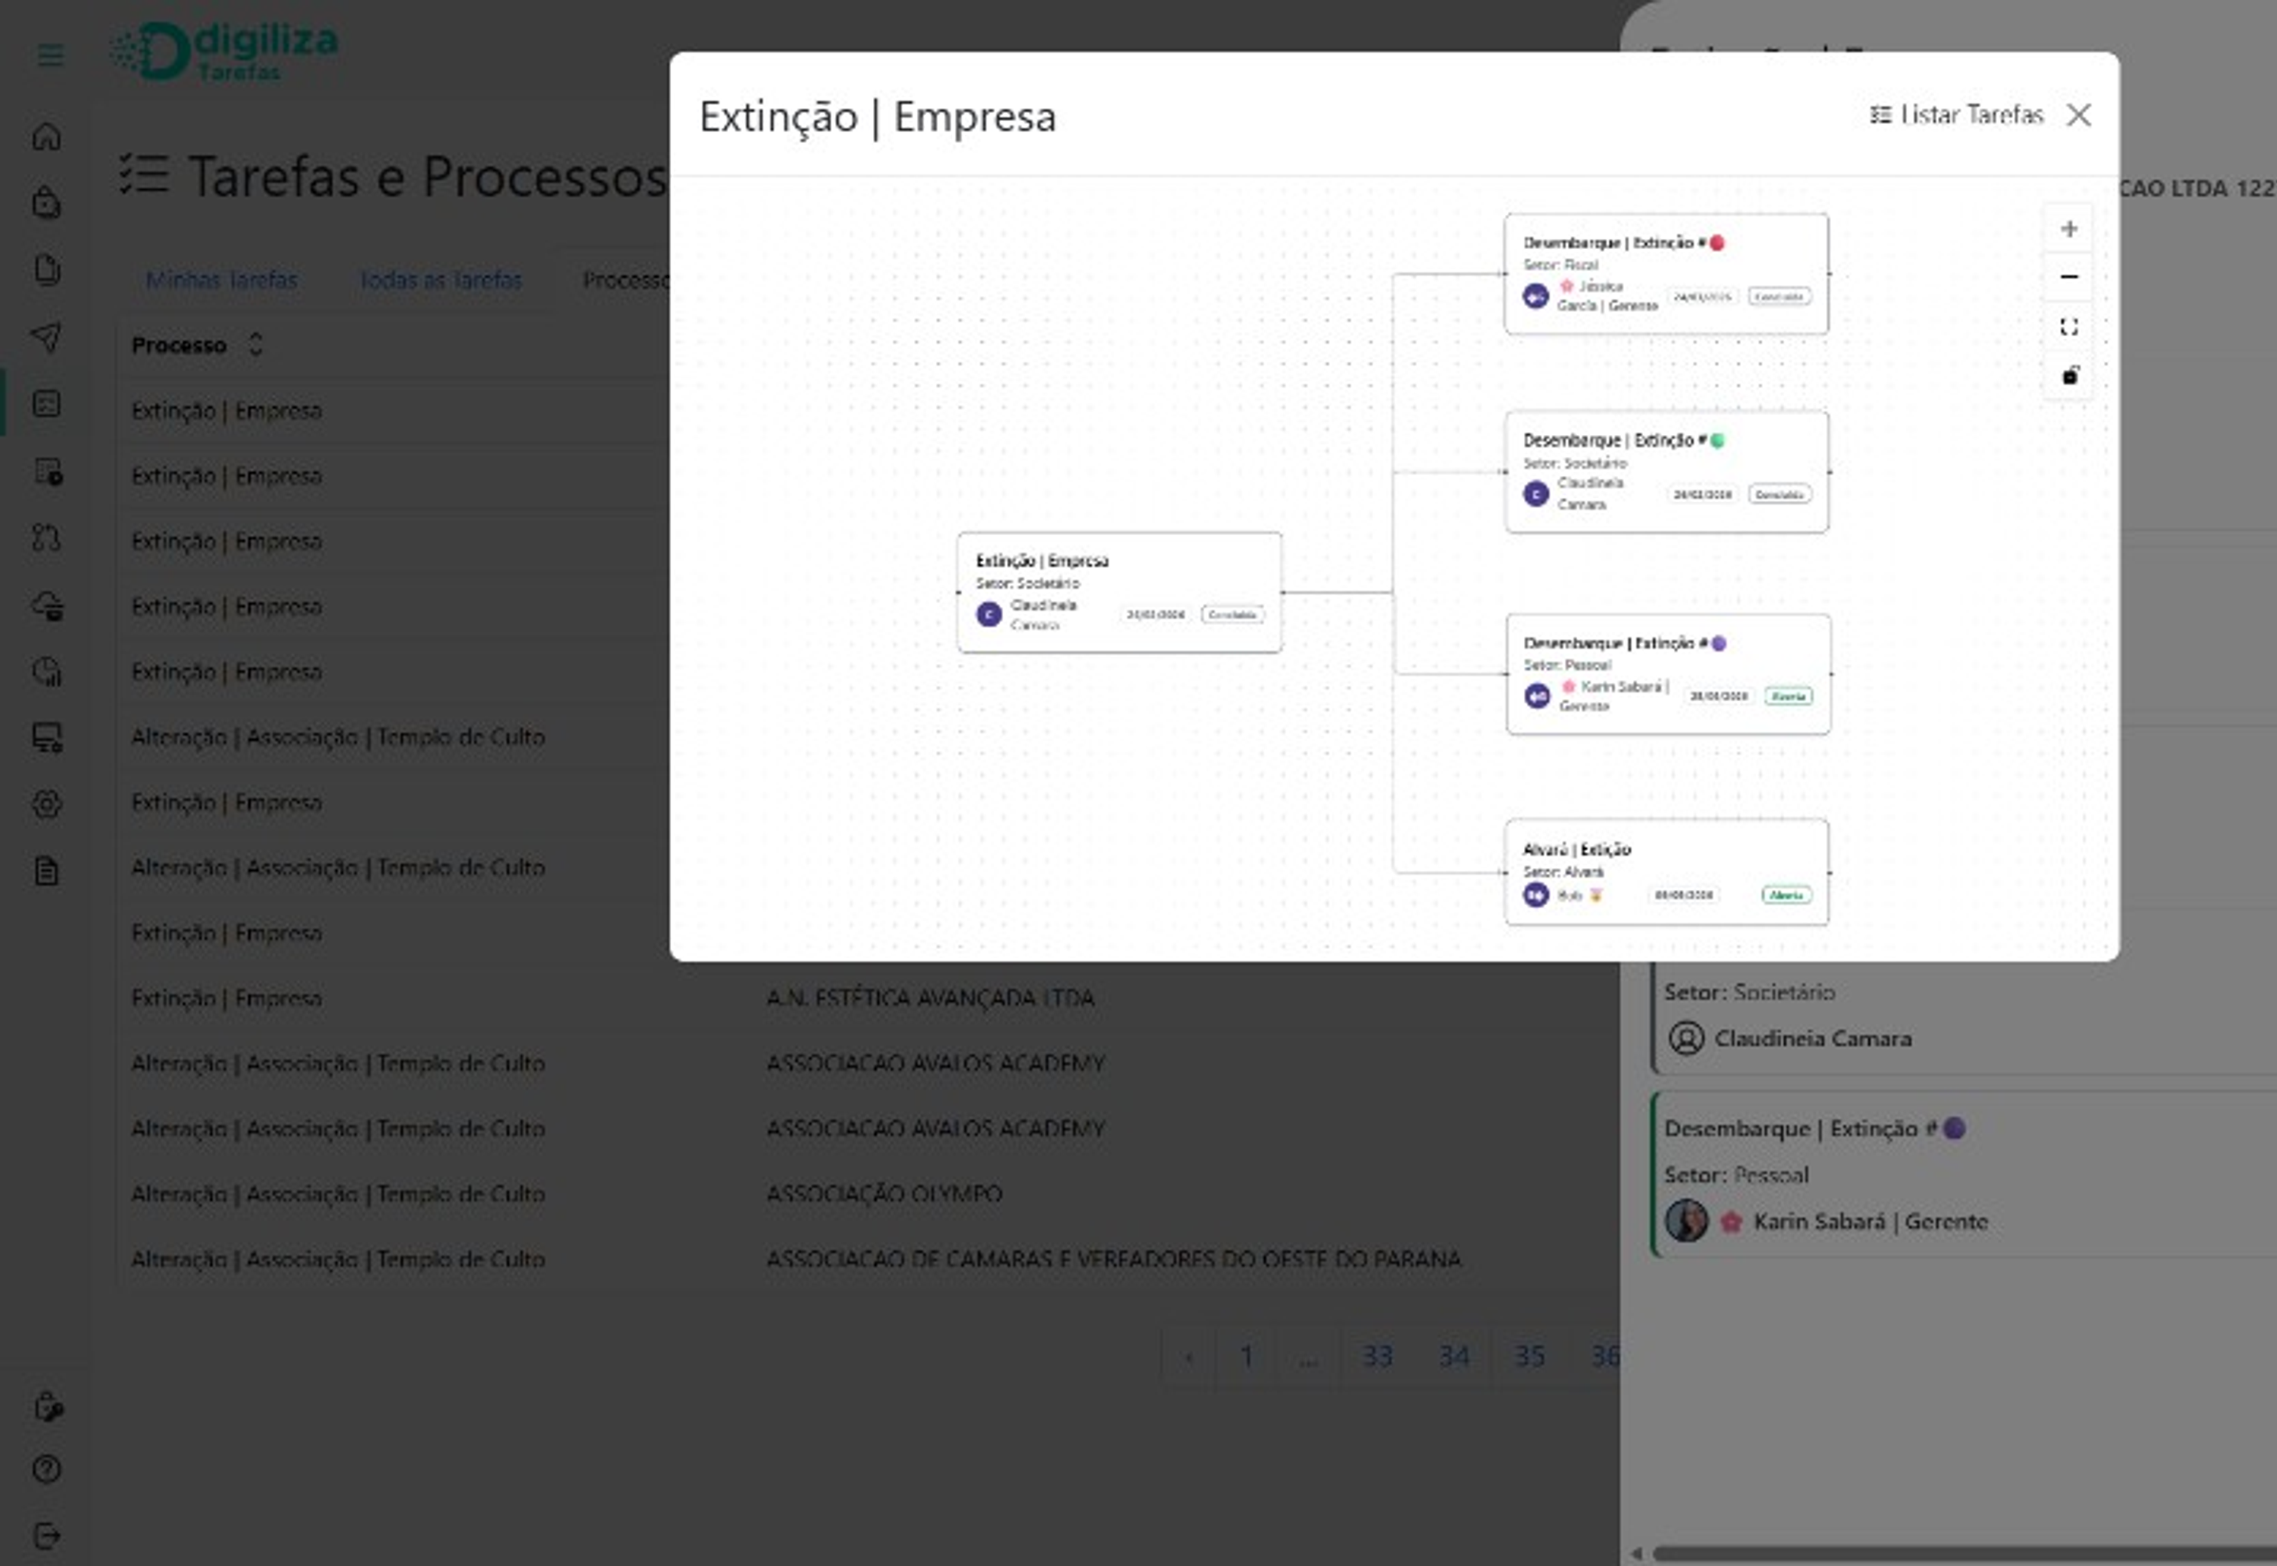Image resolution: width=2277 pixels, height=1566 pixels.
Task: Click the Processo column header
Action: [x=178, y=345]
